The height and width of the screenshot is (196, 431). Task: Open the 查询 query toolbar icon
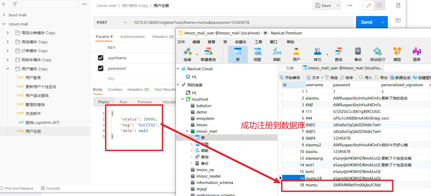click(x=339, y=51)
